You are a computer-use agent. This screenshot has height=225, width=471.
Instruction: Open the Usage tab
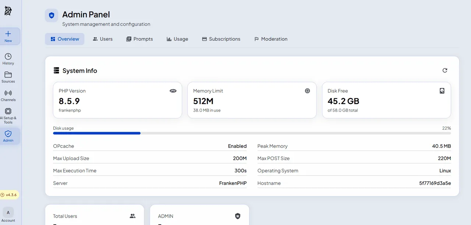tap(177, 39)
